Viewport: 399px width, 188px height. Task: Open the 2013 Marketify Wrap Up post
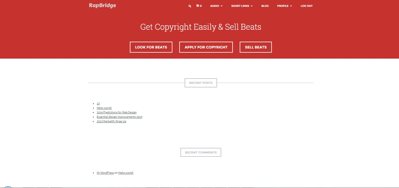pyautogui.click(x=111, y=121)
